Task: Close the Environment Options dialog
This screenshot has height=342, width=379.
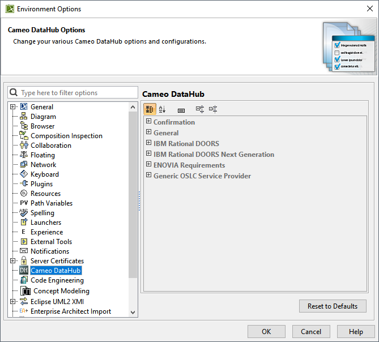Action: (370, 8)
